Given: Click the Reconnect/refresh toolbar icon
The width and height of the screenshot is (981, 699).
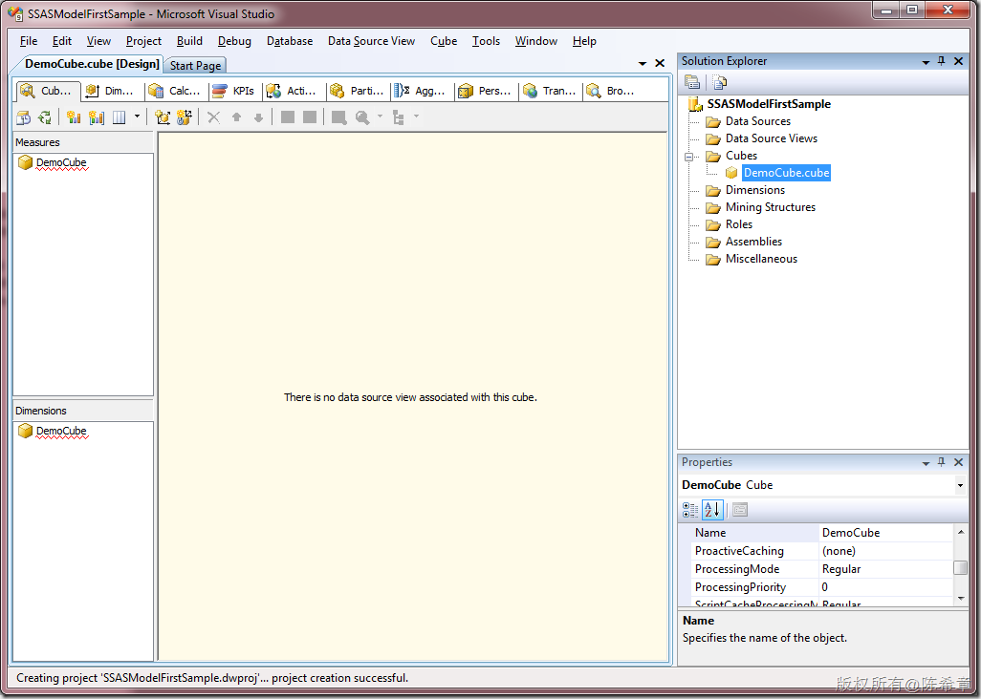Looking at the screenshot, I should pyautogui.click(x=44, y=117).
